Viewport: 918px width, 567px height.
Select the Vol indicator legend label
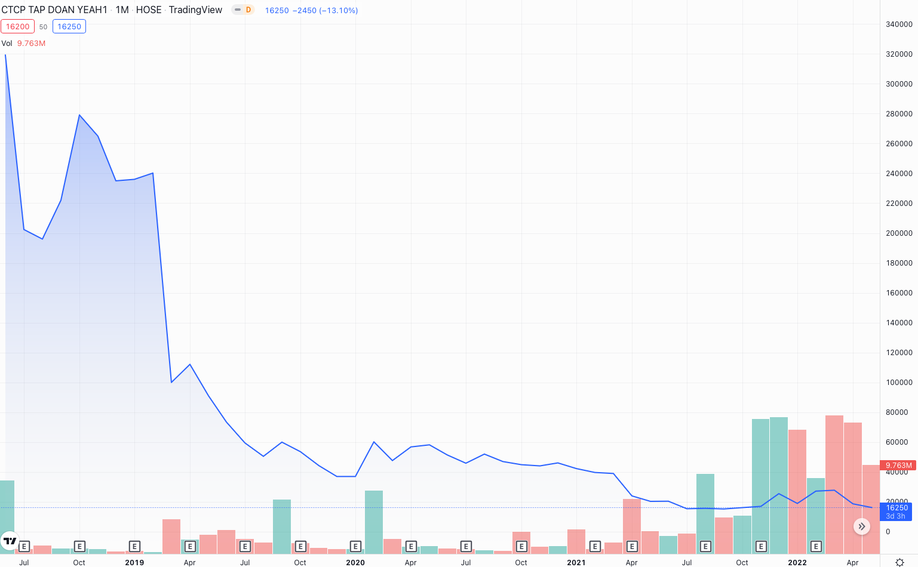pos(7,43)
